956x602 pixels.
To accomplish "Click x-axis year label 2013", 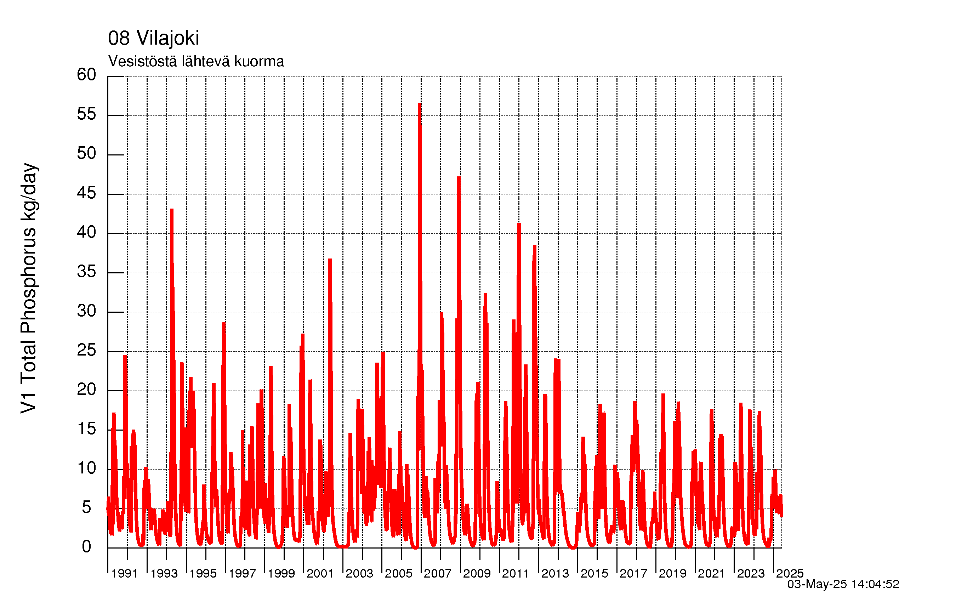I will 555,573.
